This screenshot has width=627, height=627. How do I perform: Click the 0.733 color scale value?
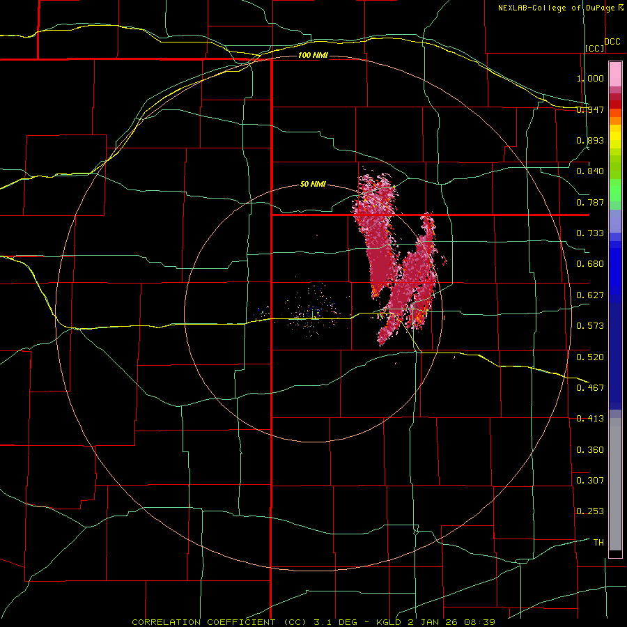pos(590,233)
